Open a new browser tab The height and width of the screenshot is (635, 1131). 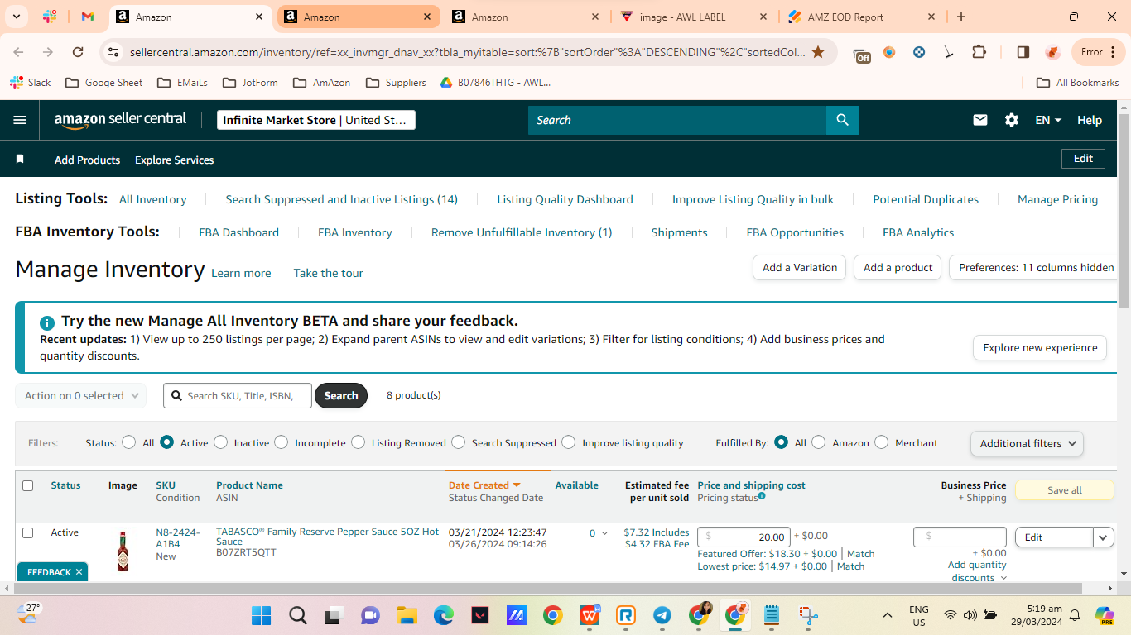[x=961, y=17]
